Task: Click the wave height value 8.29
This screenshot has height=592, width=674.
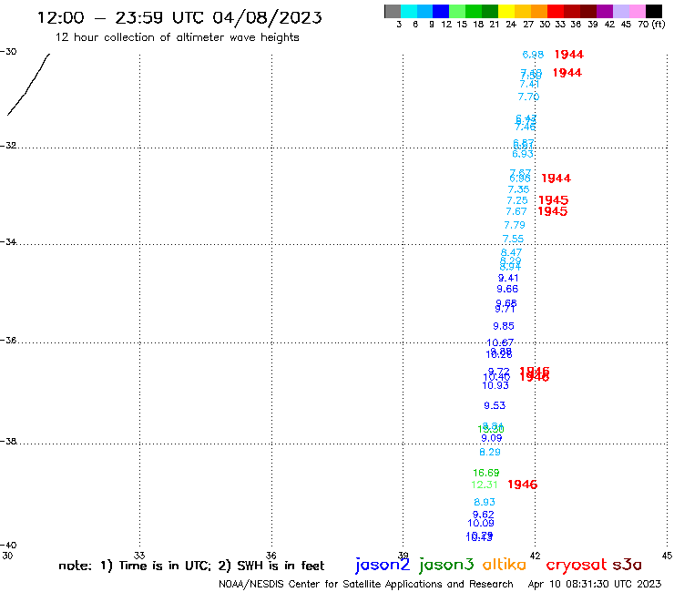Action: point(490,453)
